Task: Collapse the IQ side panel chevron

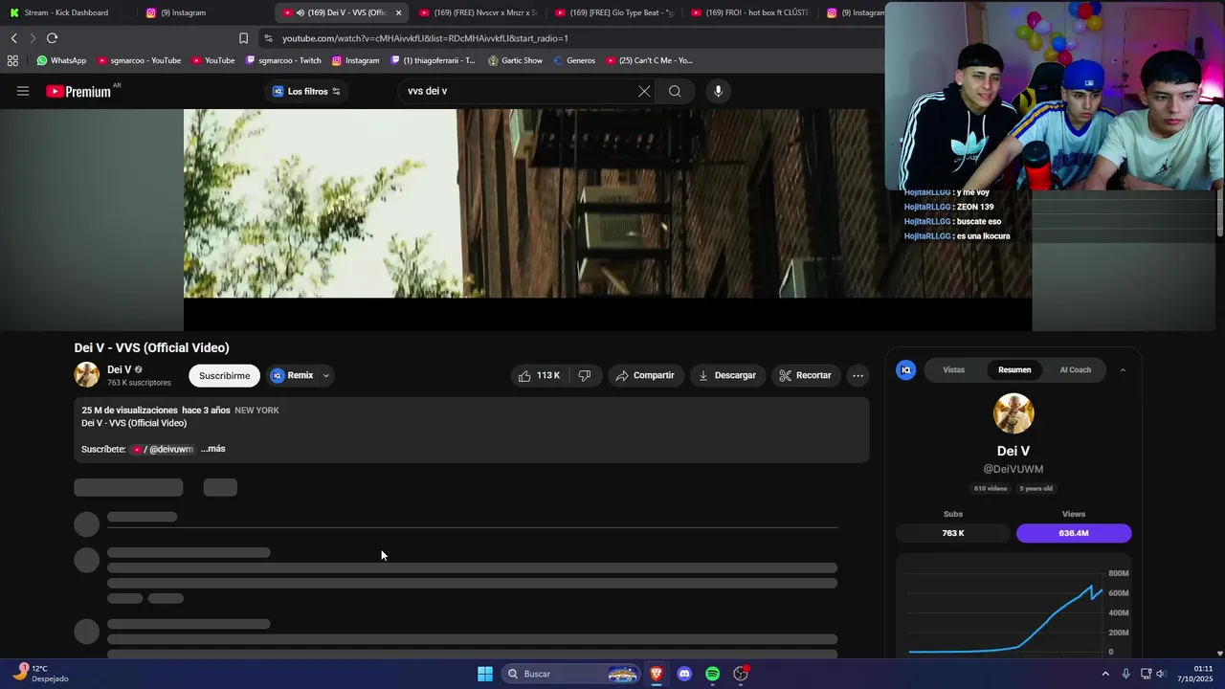Action: tap(1123, 369)
